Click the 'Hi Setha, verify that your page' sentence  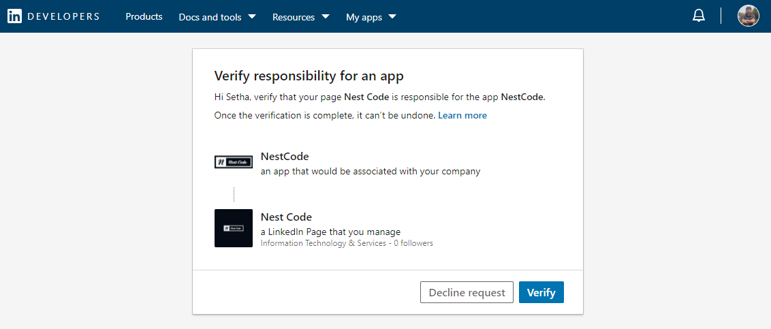(380, 97)
